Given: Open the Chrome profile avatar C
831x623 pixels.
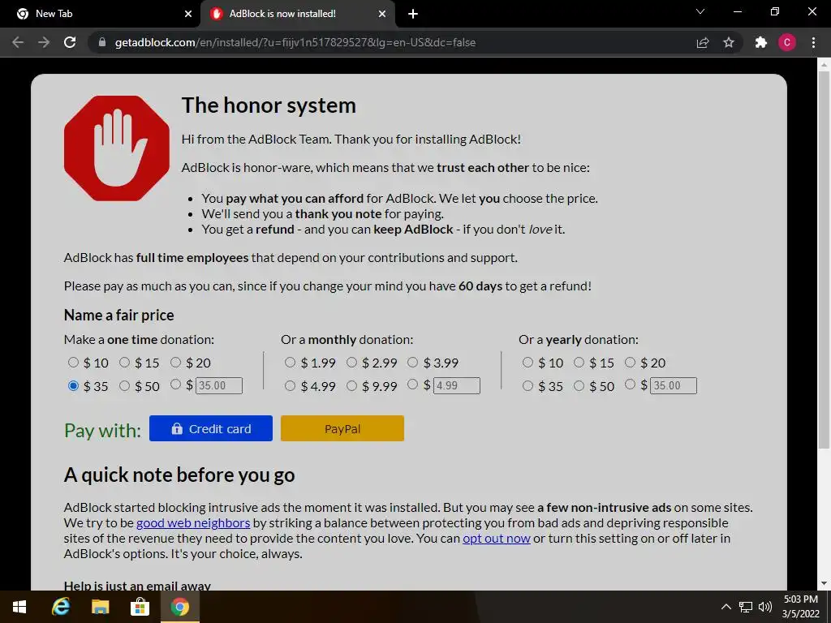Looking at the screenshot, I should click(787, 42).
